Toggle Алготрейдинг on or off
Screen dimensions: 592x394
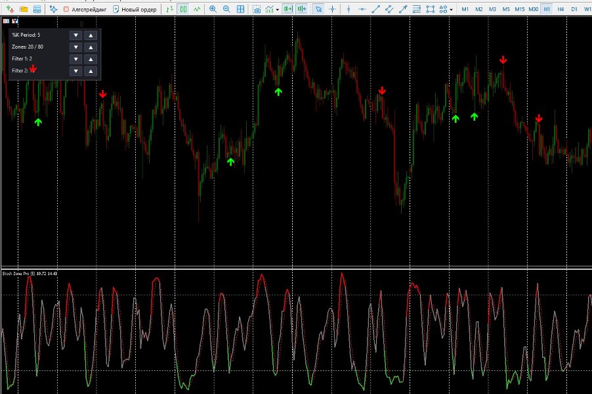click(85, 9)
